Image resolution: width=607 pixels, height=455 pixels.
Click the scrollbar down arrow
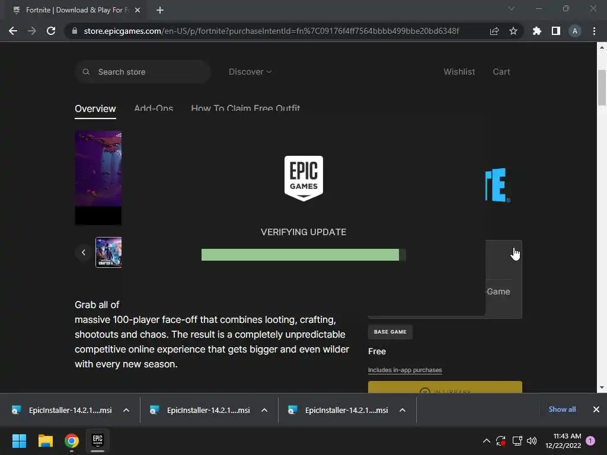(602, 387)
